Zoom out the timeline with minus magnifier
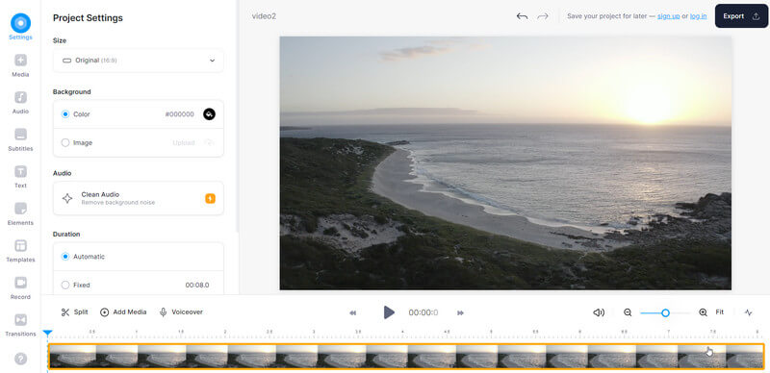The height and width of the screenshot is (373, 770). click(x=628, y=312)
